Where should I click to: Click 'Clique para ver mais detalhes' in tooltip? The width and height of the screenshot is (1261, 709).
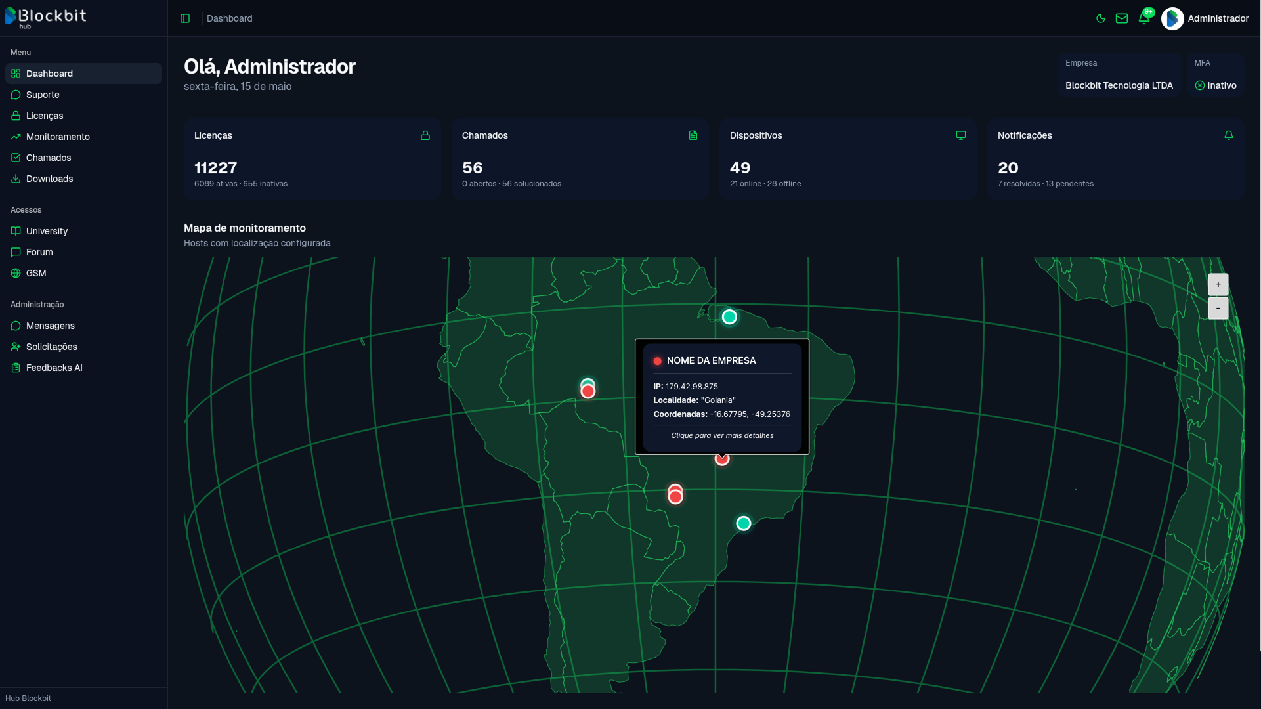tap(722, 435)
